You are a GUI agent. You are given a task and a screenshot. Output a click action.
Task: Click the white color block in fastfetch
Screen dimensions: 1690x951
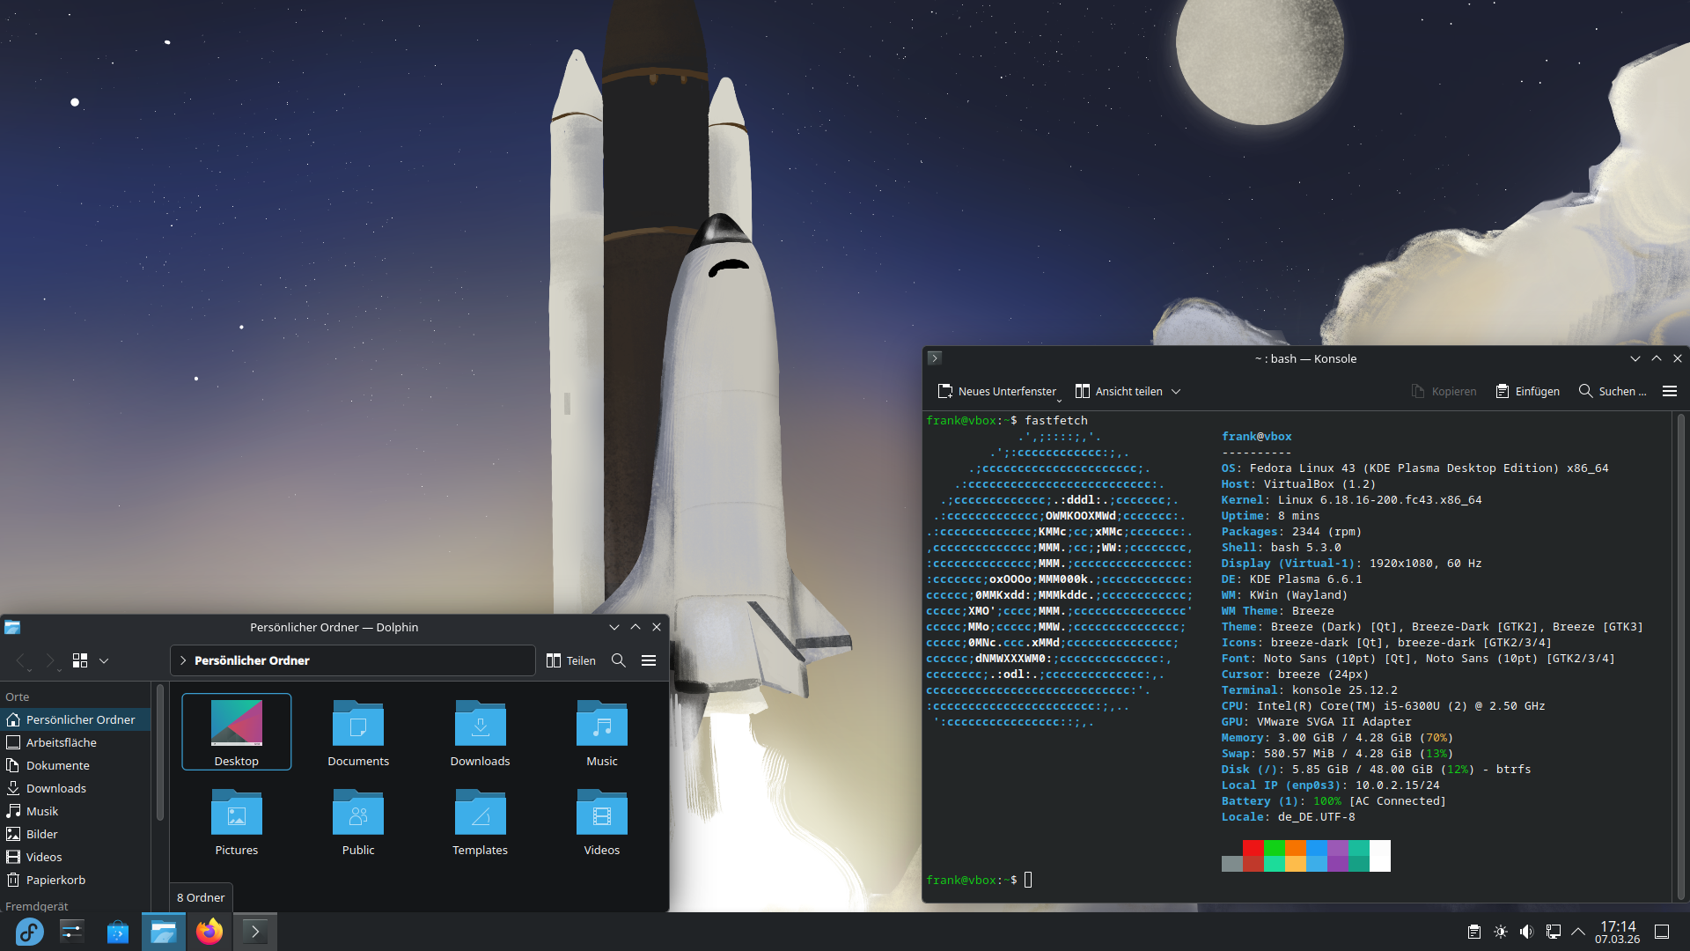point(1380,856)
